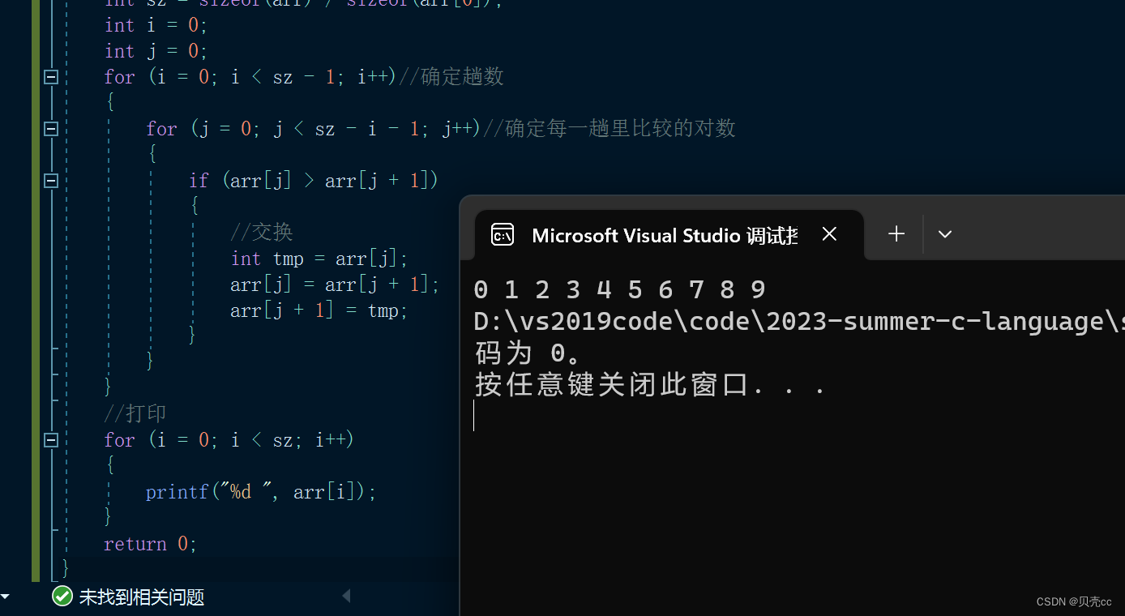
Task: Click the comment "//交换"
Action: click(x=262, y=233)
